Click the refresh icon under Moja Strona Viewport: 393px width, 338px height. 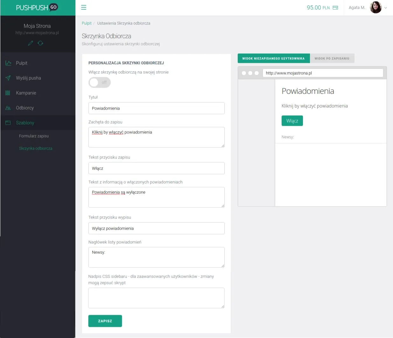coord(40,43)
